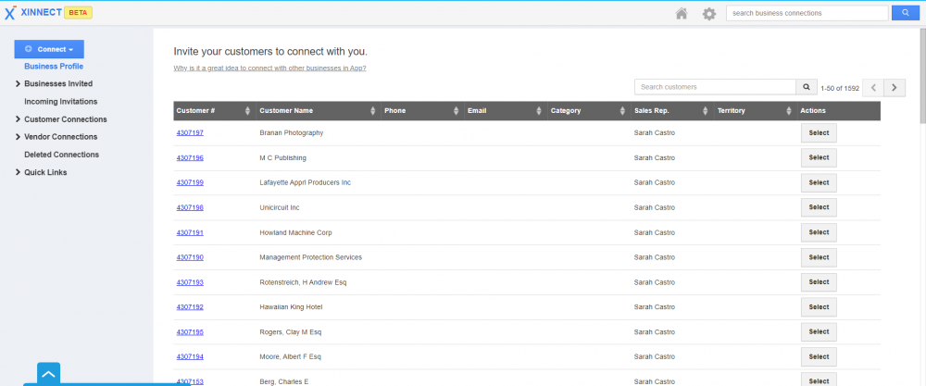
Task: Click the home icon in top bar
Action: [x=682, y=13]
